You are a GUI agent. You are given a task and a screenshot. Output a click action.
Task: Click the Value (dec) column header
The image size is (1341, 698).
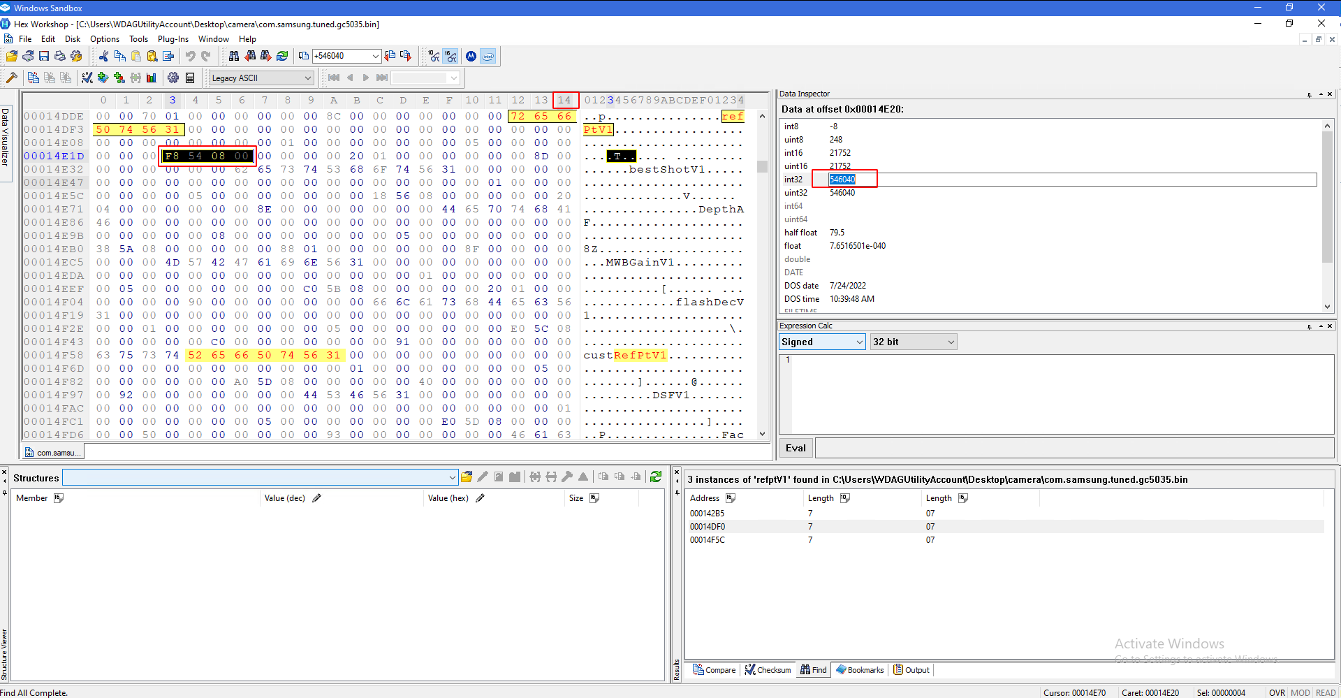coord(342,498)
